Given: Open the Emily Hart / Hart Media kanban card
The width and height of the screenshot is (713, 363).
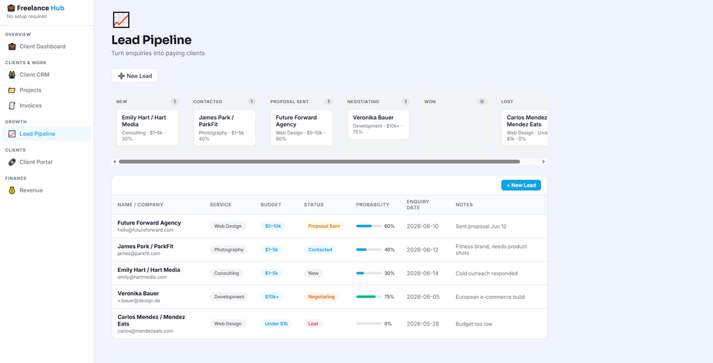Looking at the screenshot, I should click(x=148, y=128).
